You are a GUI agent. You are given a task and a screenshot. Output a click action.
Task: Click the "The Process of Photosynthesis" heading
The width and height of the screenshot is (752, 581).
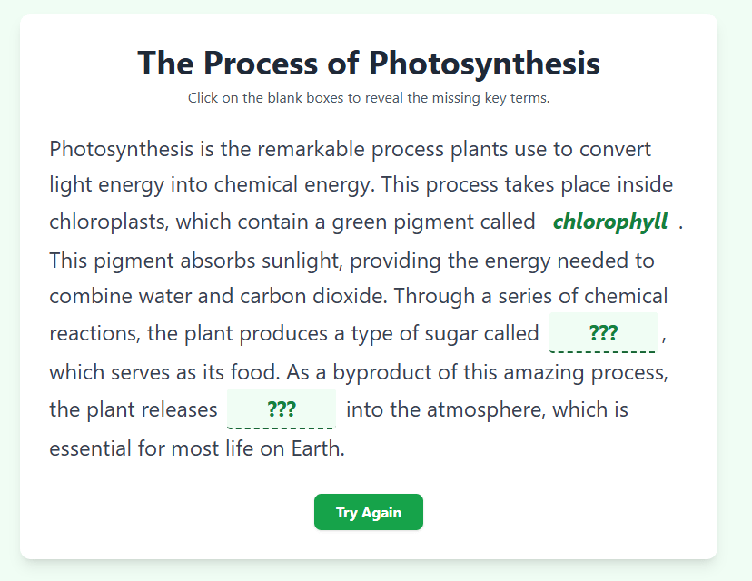tap(368, 64)
